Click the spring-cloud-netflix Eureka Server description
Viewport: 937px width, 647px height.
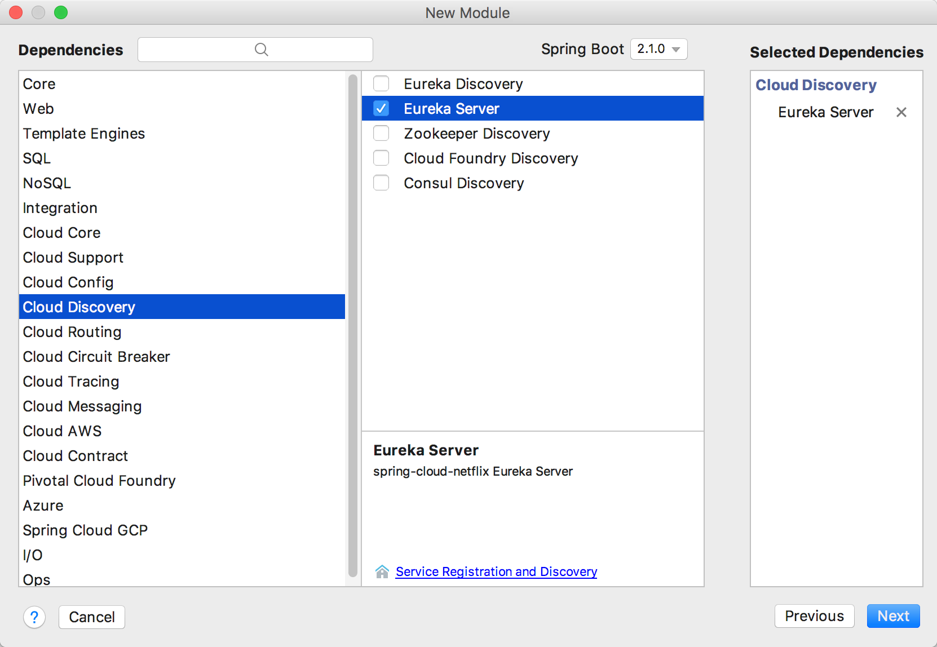pyautogui.click(x=472, y=471)
